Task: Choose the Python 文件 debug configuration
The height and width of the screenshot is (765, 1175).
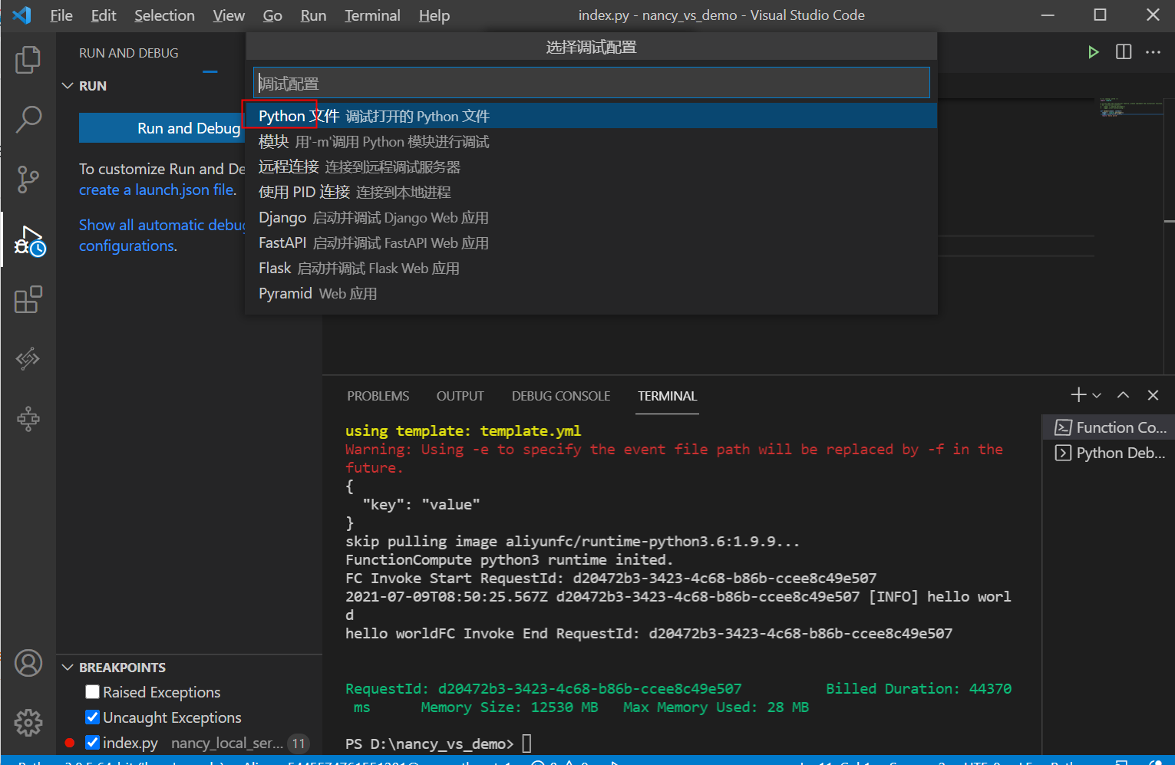Action: click(x=591, y=116)
